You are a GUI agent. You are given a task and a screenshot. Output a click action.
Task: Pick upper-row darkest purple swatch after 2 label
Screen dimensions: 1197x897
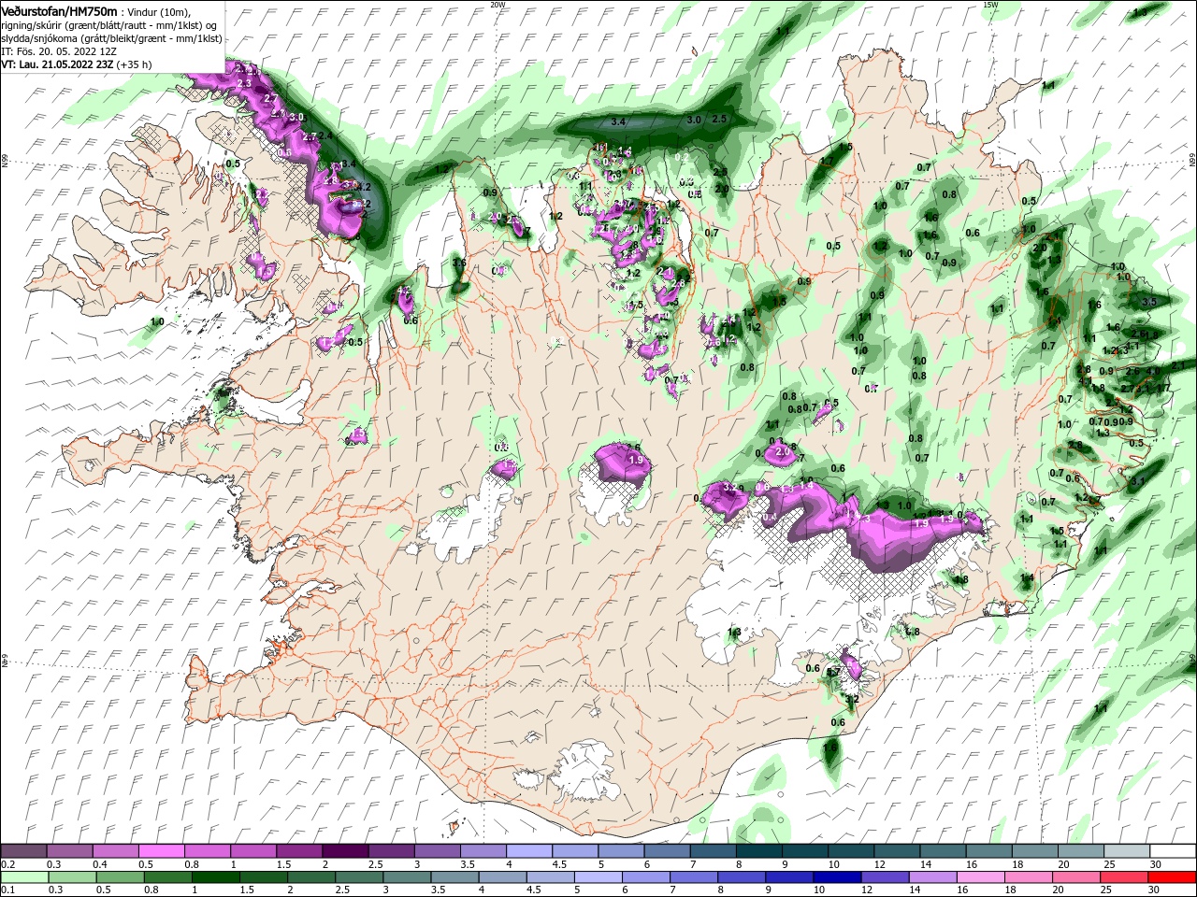[x=345, y=850]
